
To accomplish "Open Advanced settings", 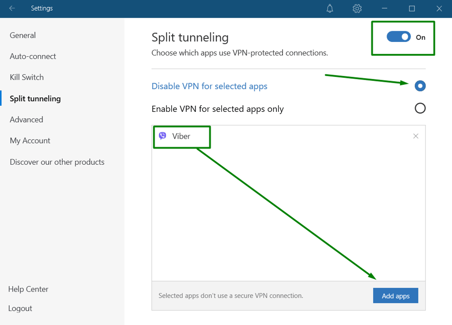I will (x=26, y=120).
